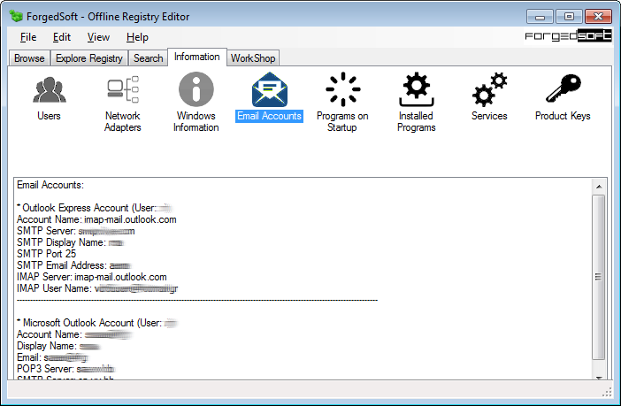
Task: Click the ForgedSoft app icon in title bar
Action: pos(16,16)
